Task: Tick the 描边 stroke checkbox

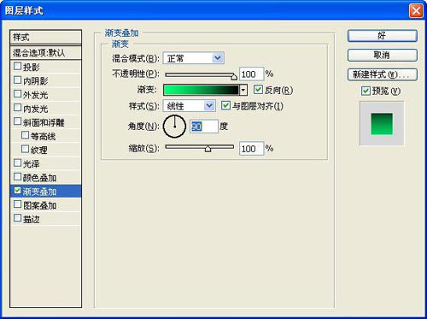Action: pos(17,218)
